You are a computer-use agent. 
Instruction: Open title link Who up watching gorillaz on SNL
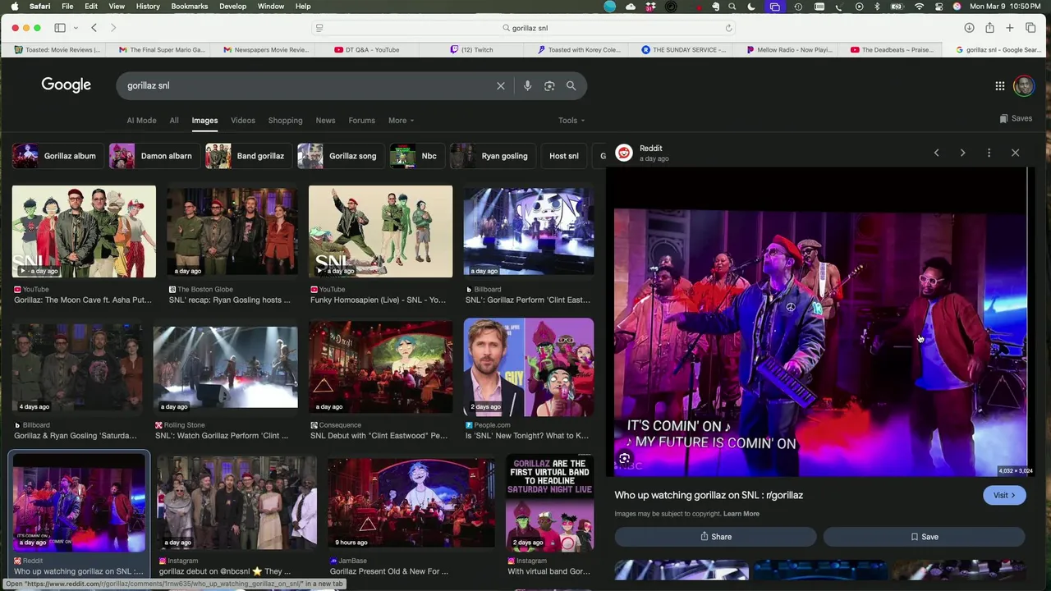(709, 495)
